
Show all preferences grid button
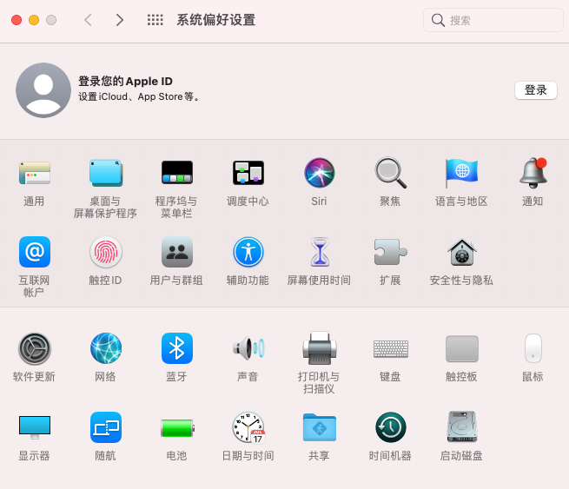pyautogui.click(x=155, y=20)
